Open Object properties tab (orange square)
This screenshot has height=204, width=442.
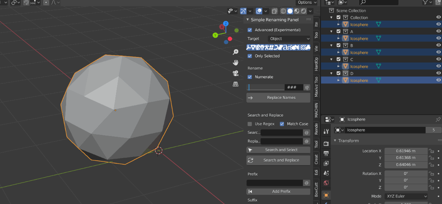[x=326, y=195]
